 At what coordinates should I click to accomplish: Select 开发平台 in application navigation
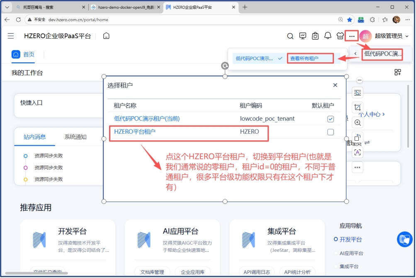pyautogui.click(x=351, y=239)
